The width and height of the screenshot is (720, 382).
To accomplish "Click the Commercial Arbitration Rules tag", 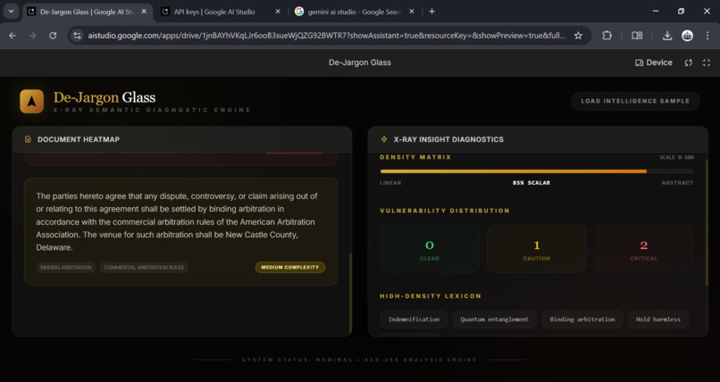I will click(x=144, y=268).
